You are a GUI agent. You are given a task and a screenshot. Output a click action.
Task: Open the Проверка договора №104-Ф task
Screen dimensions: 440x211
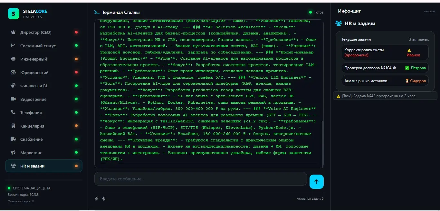coord(385,68)
